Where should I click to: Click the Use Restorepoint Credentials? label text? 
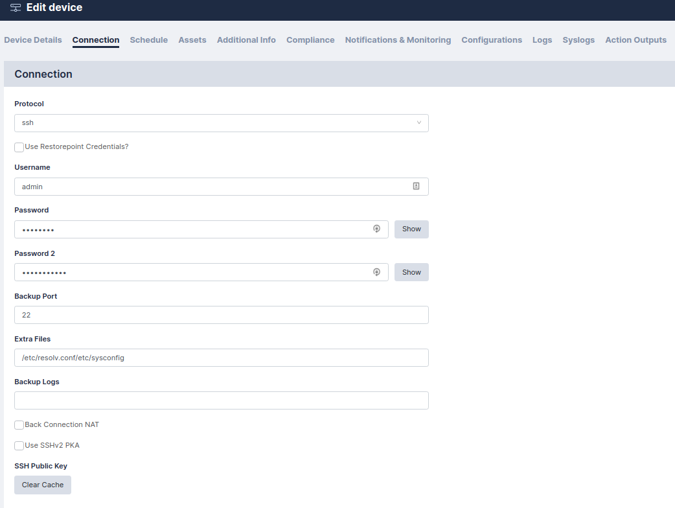pyautogui.click(x=76, y=147)
